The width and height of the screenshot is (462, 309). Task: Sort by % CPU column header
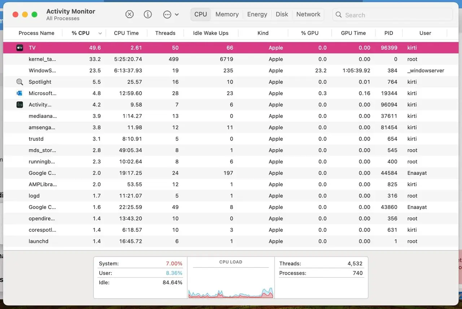point(80,33)
